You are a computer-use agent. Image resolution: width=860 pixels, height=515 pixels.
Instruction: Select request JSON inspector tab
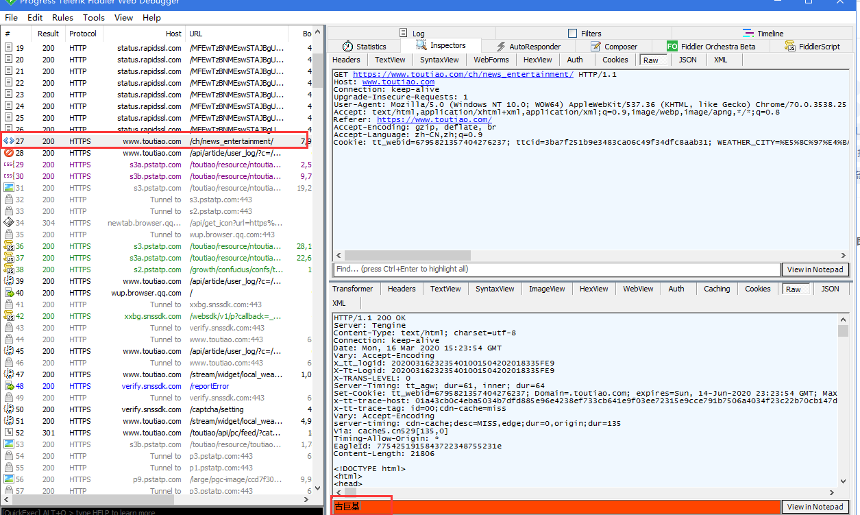click(x=687, y=60)
